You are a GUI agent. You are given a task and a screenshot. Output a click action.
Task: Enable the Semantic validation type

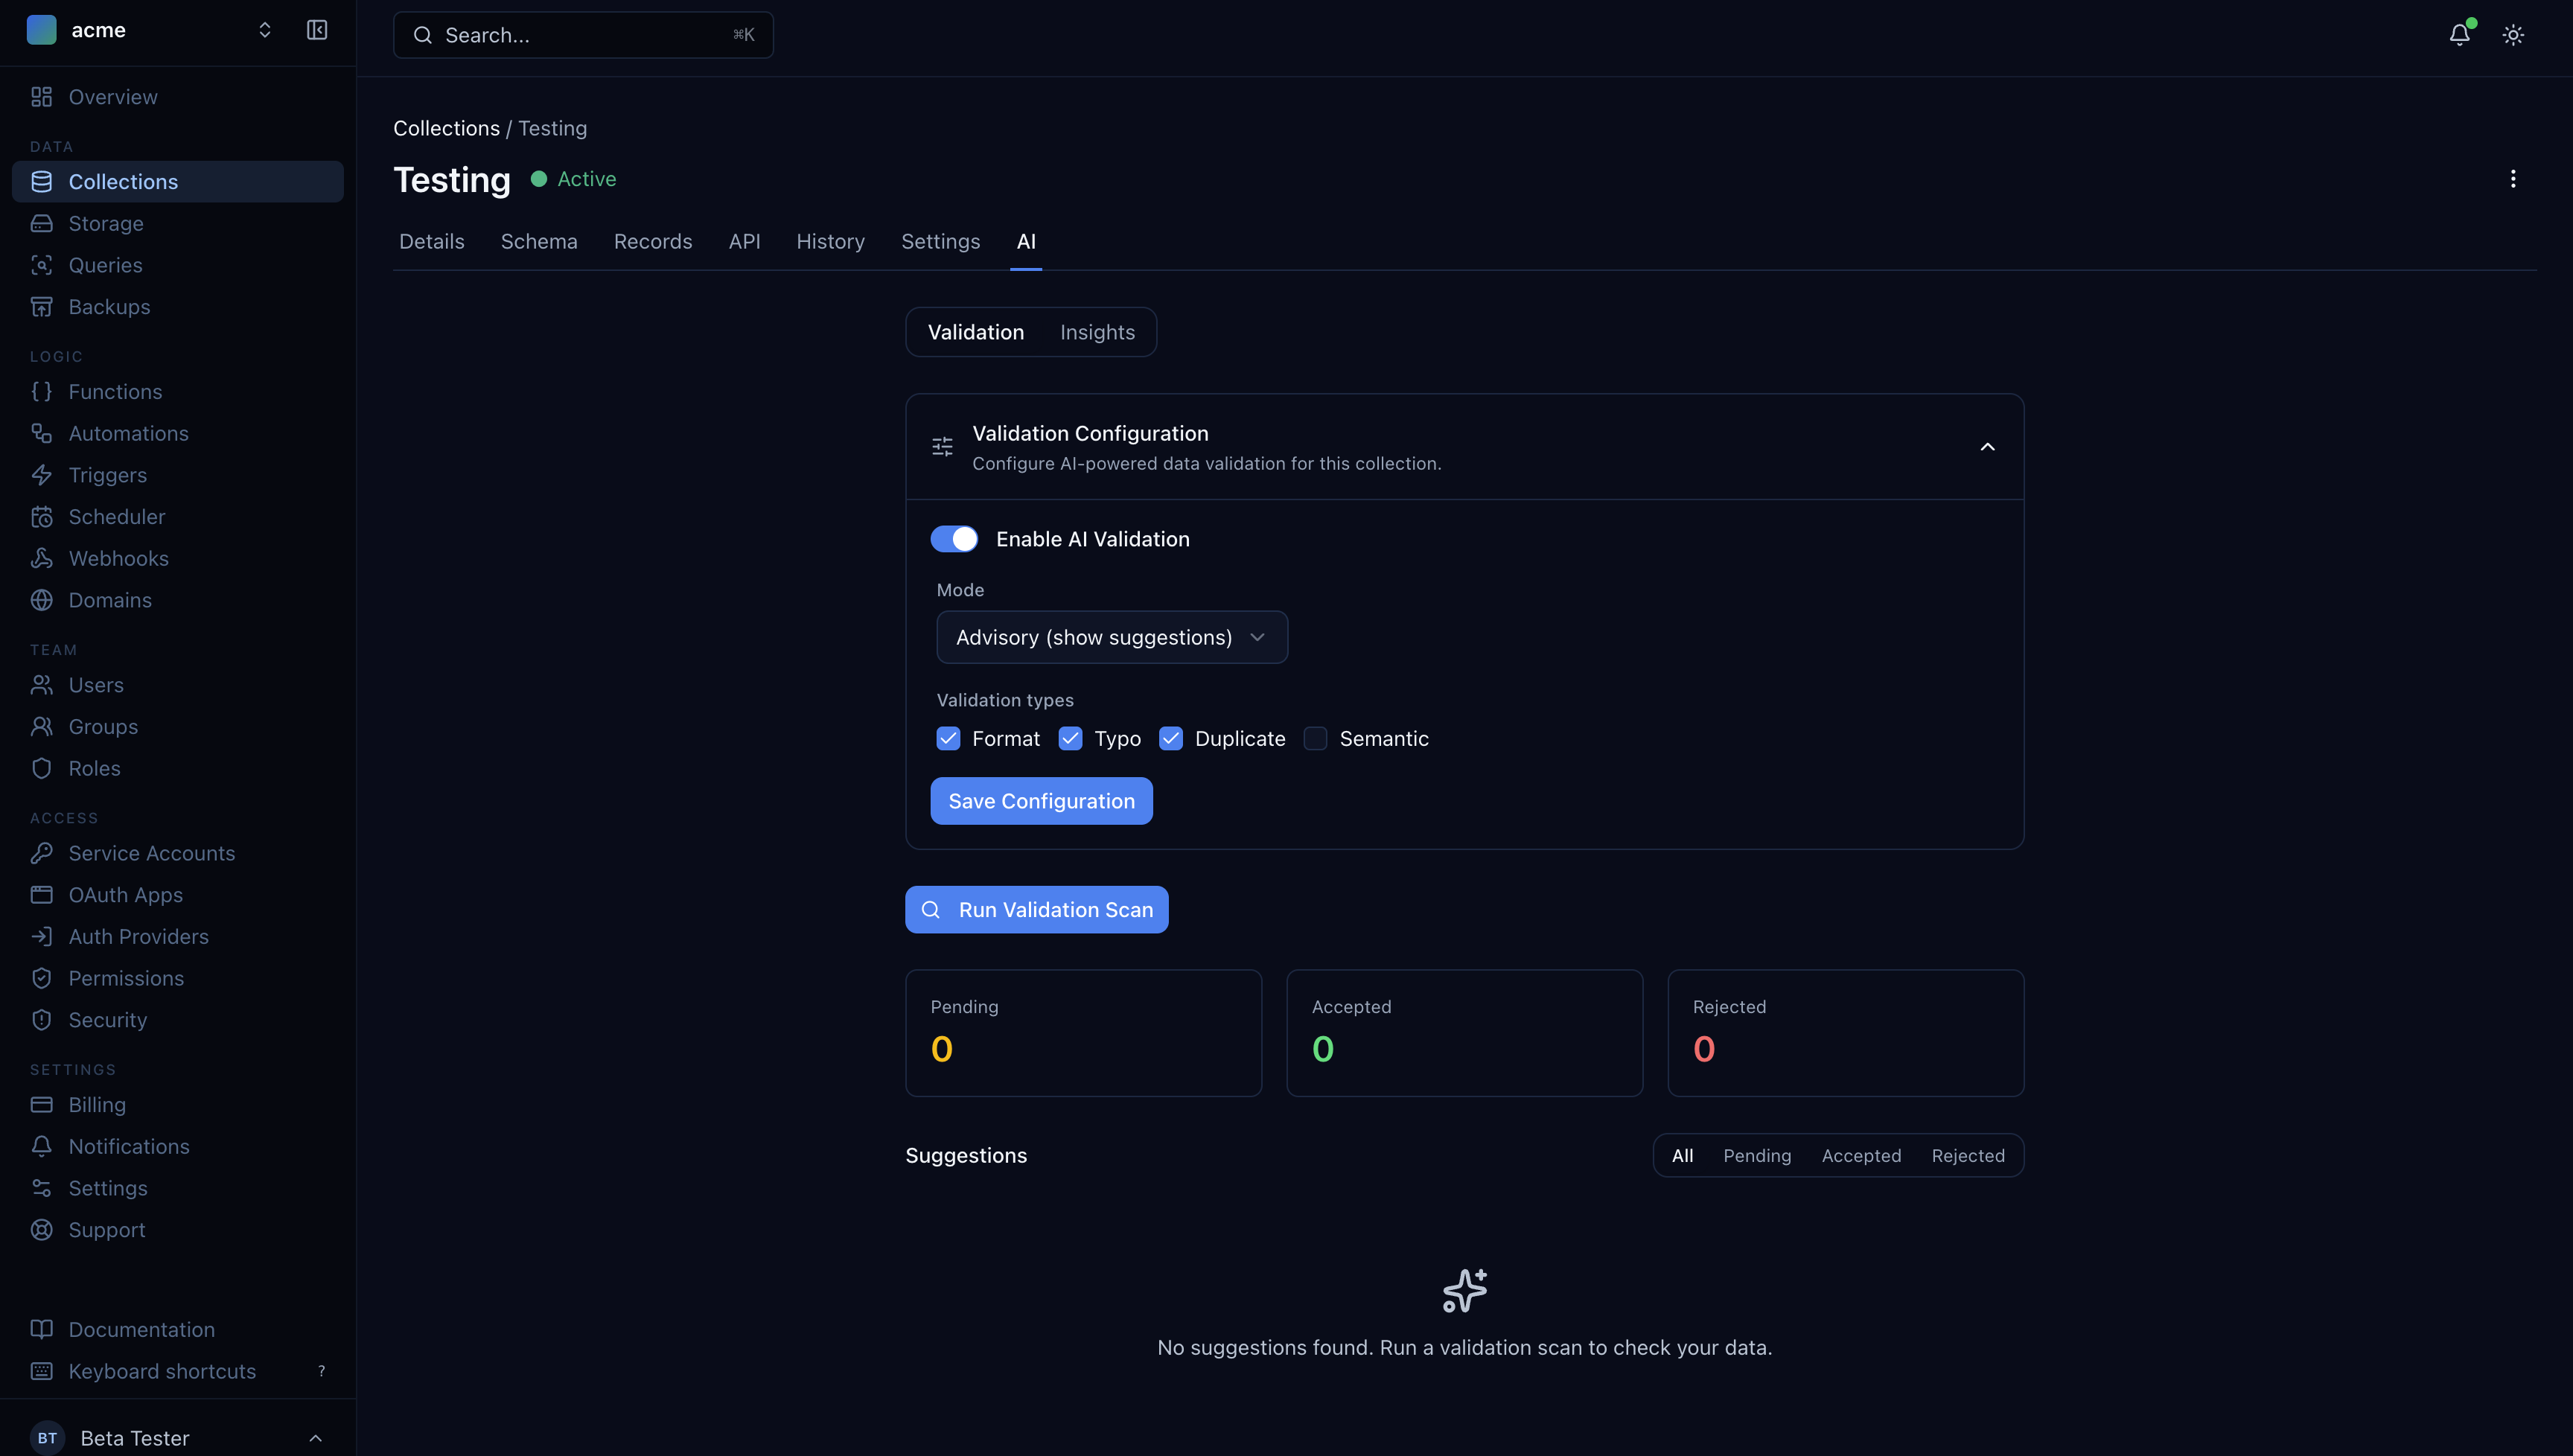pyautogui.click(x=1315, y=738)
